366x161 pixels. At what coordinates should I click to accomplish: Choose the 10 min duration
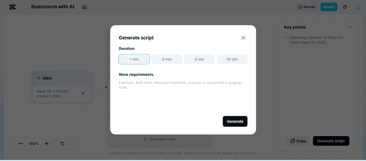tap(232, 59)
